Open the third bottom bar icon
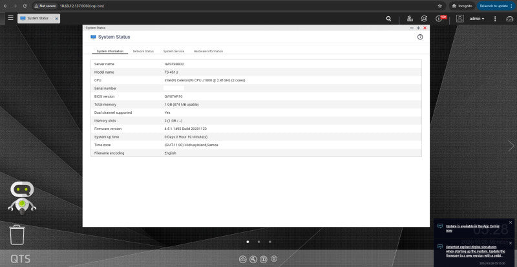 [264, 259]
